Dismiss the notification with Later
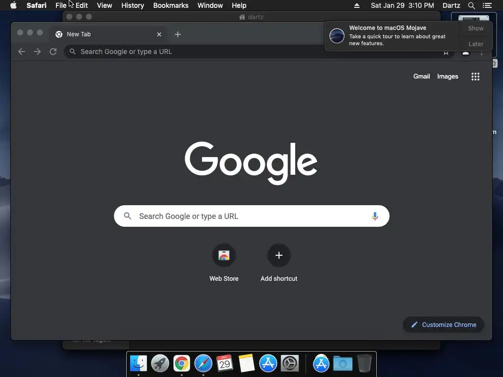The image size is (503, 377). tap(475, 44)
